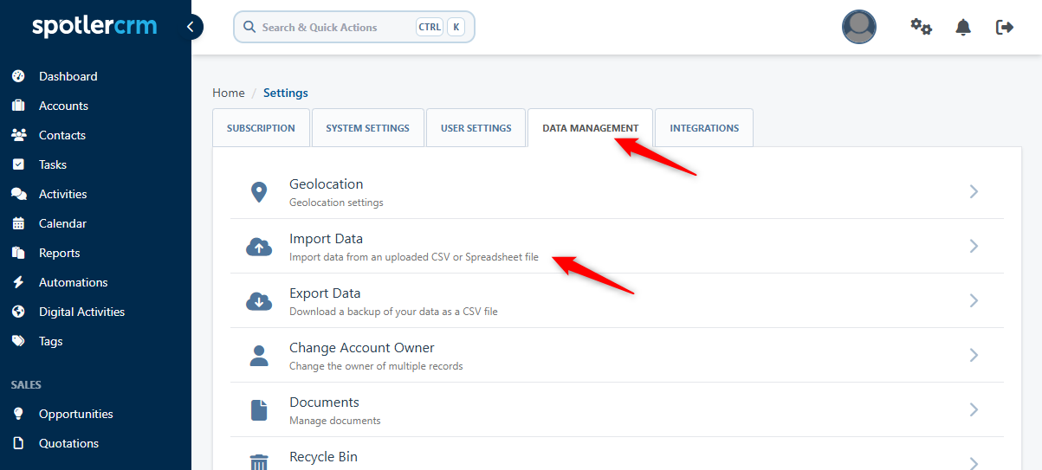Click the Contacts people icon
The image size is (1042, 470).
tap(18, 135)
